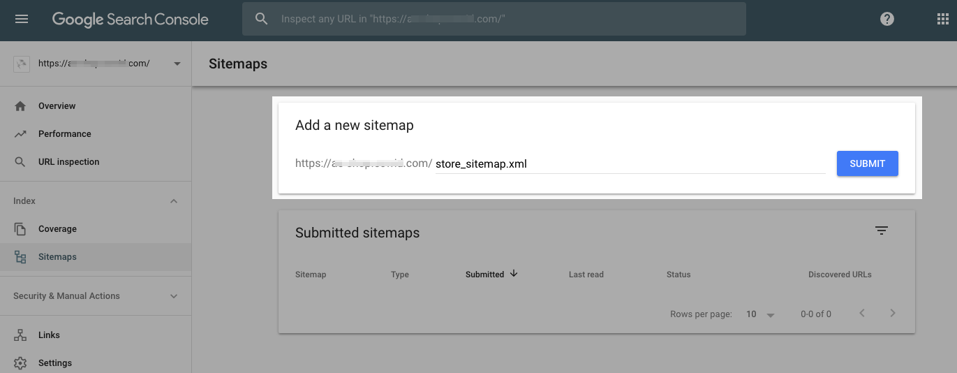
Task: Click the Links network icon
Action: [20, 335]
